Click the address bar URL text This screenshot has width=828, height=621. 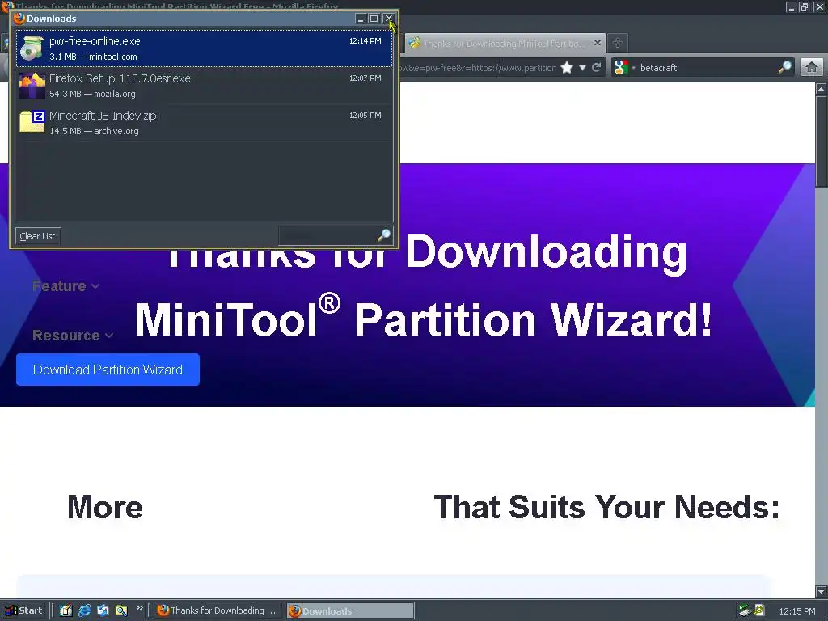click(x=477, y=68)
